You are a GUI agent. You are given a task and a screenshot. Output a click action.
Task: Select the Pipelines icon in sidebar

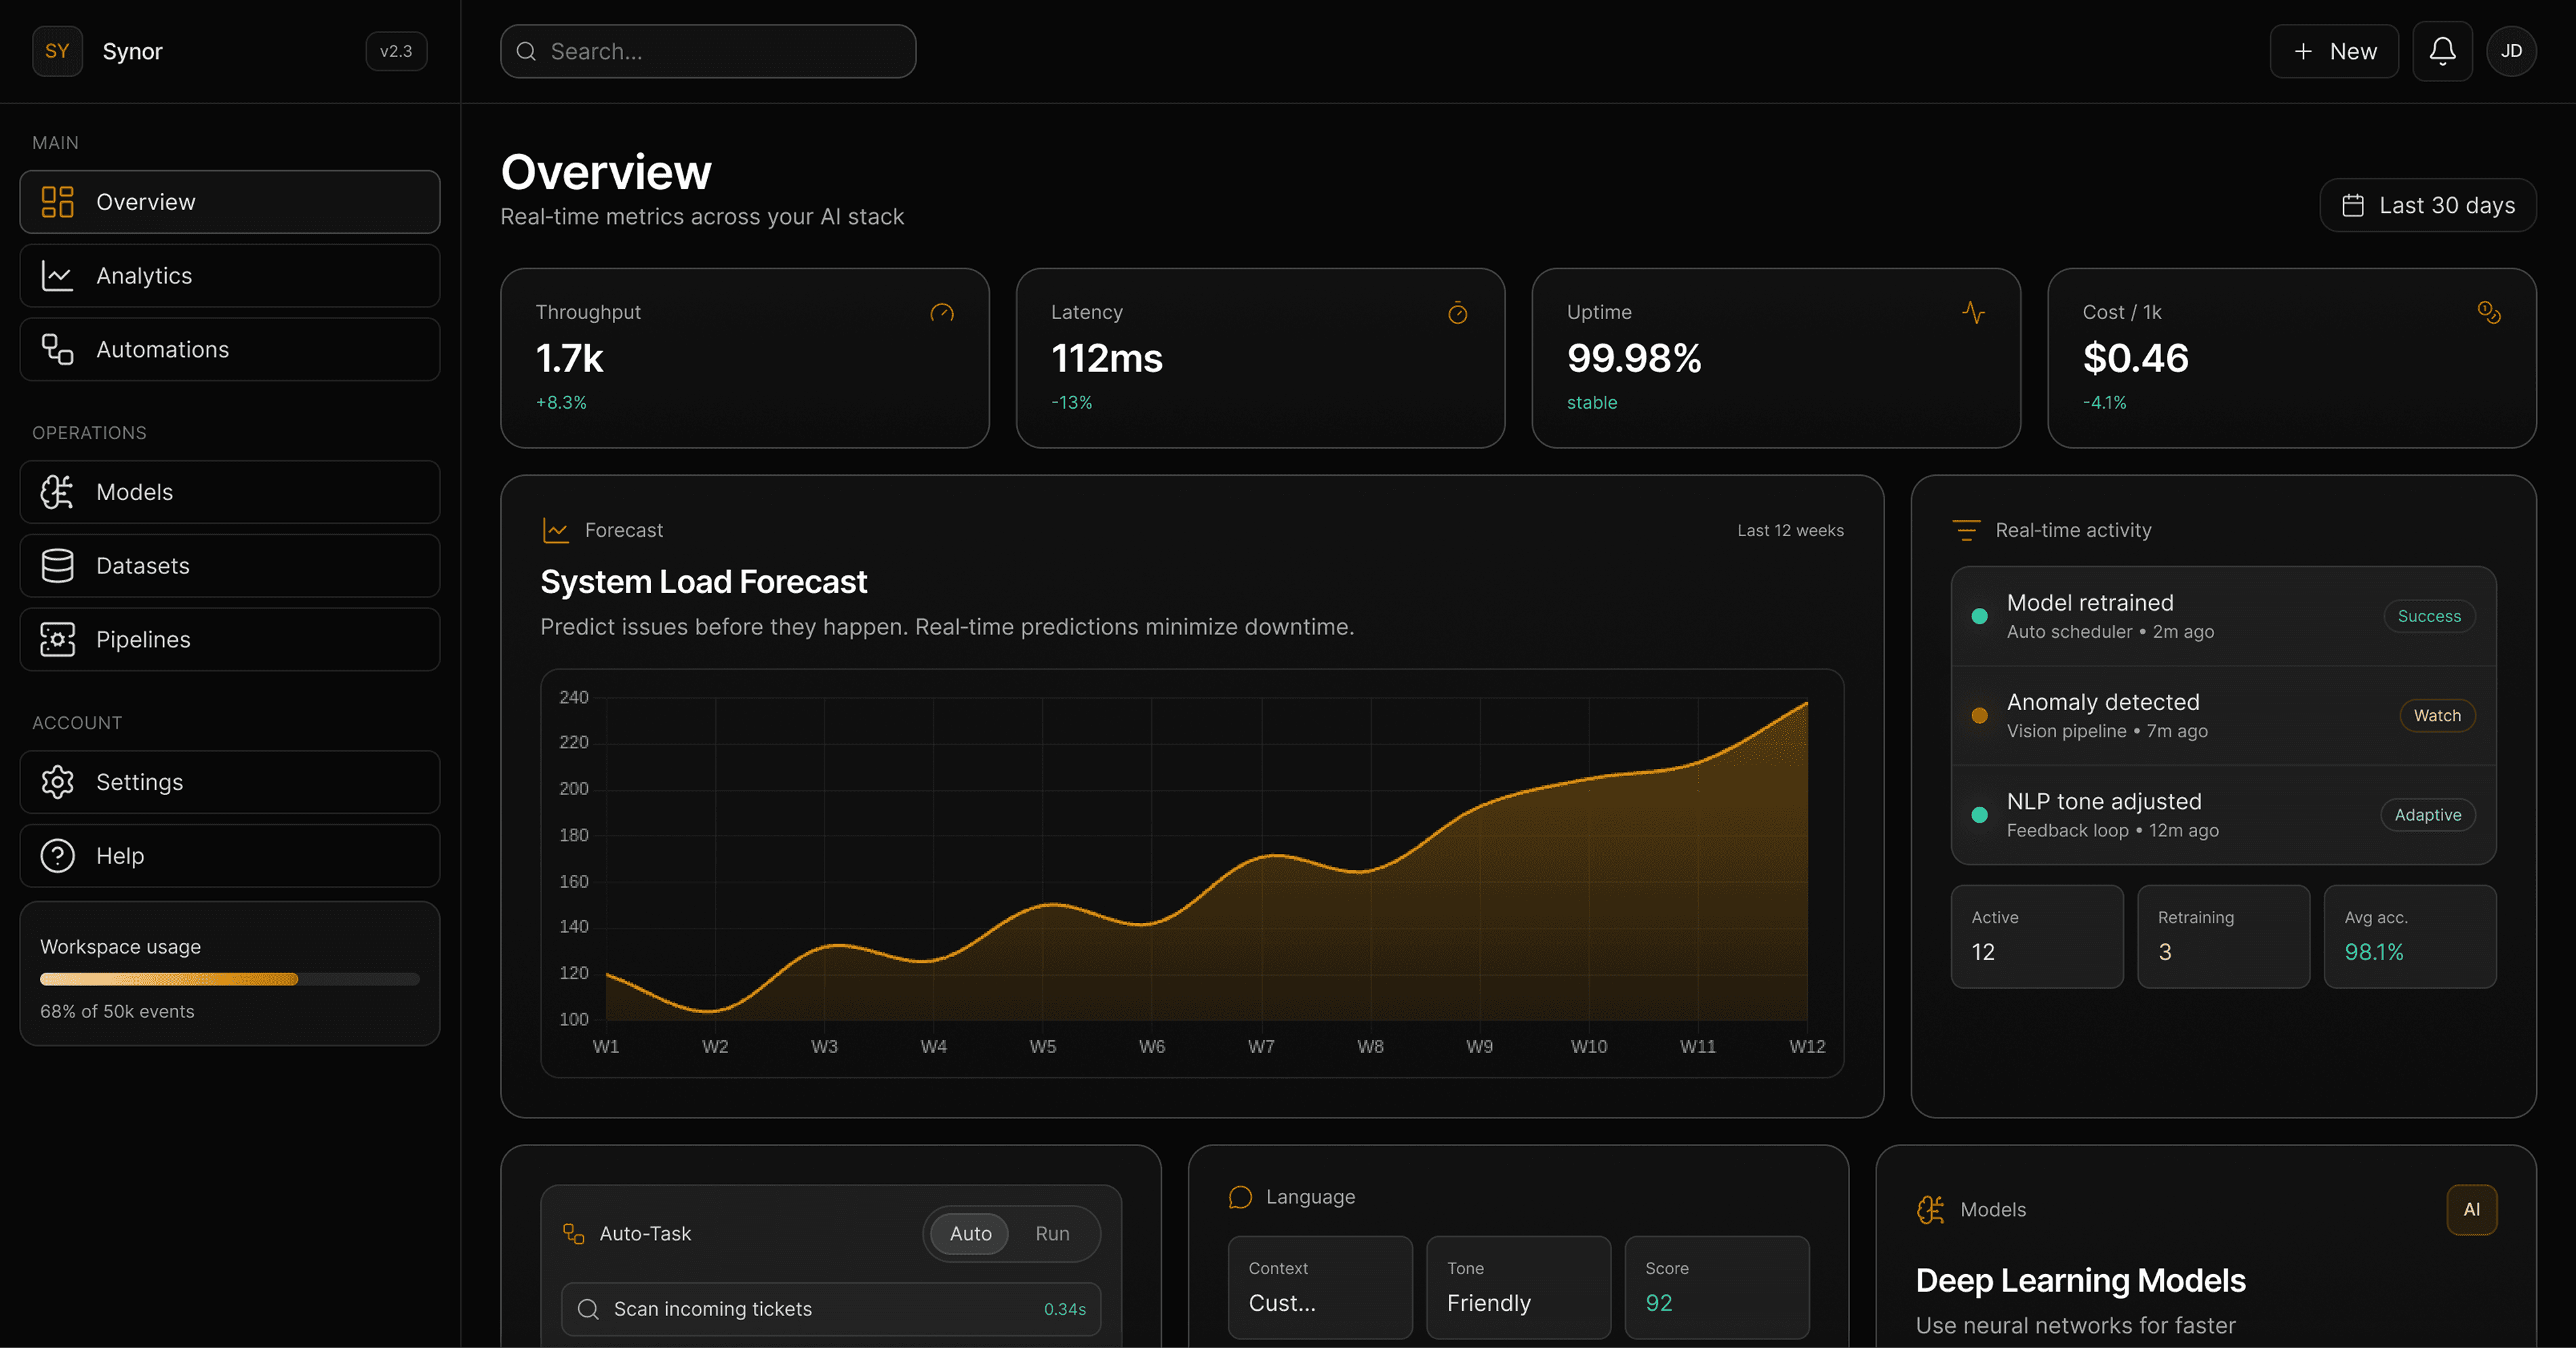(x=57, y=639)
